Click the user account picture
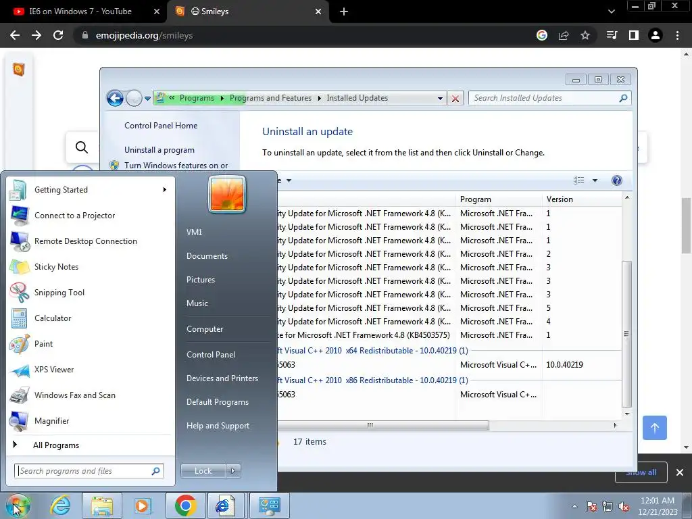This screenshot has width=692, height=519. [x=227, y=194]
